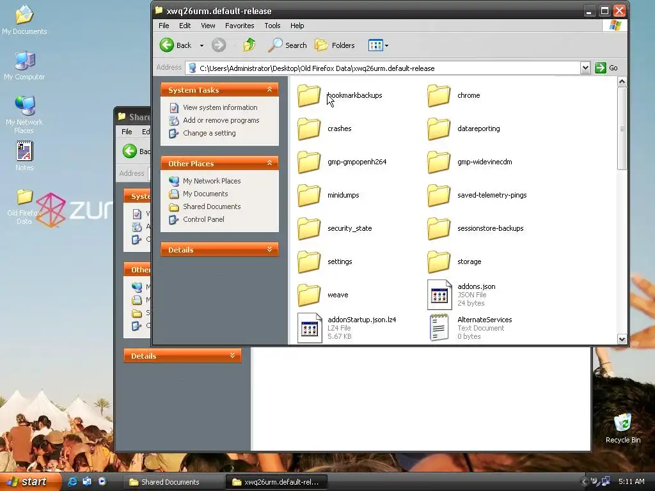Viewport: 655px width, 491px height.
Task: Select the security_state folder icon
Action: pyautogui.click(x=309, y=228)
